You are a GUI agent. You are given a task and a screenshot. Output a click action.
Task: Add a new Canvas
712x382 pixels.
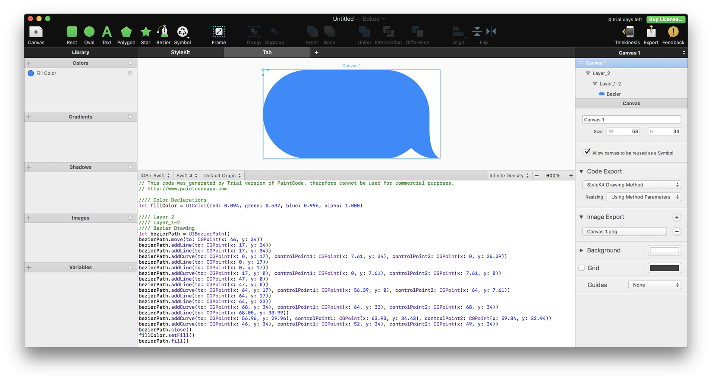click(36, 32)
